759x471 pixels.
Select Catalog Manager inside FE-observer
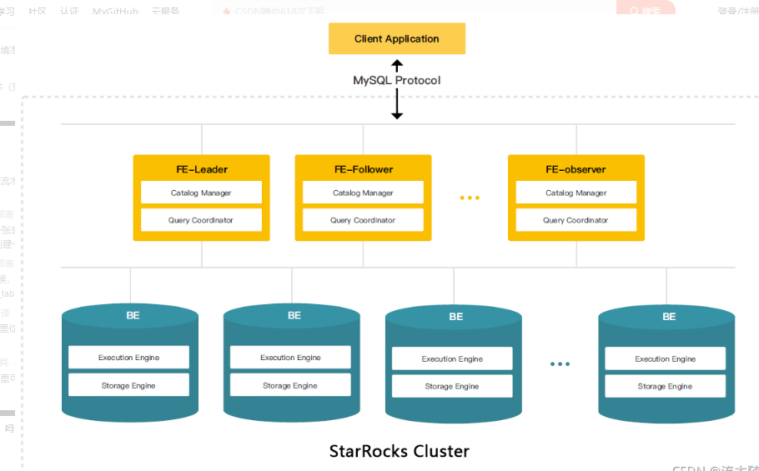click(x=576, y=193)
